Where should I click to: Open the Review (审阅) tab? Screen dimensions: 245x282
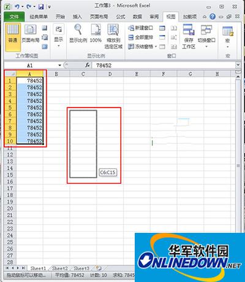pos(154,17)
